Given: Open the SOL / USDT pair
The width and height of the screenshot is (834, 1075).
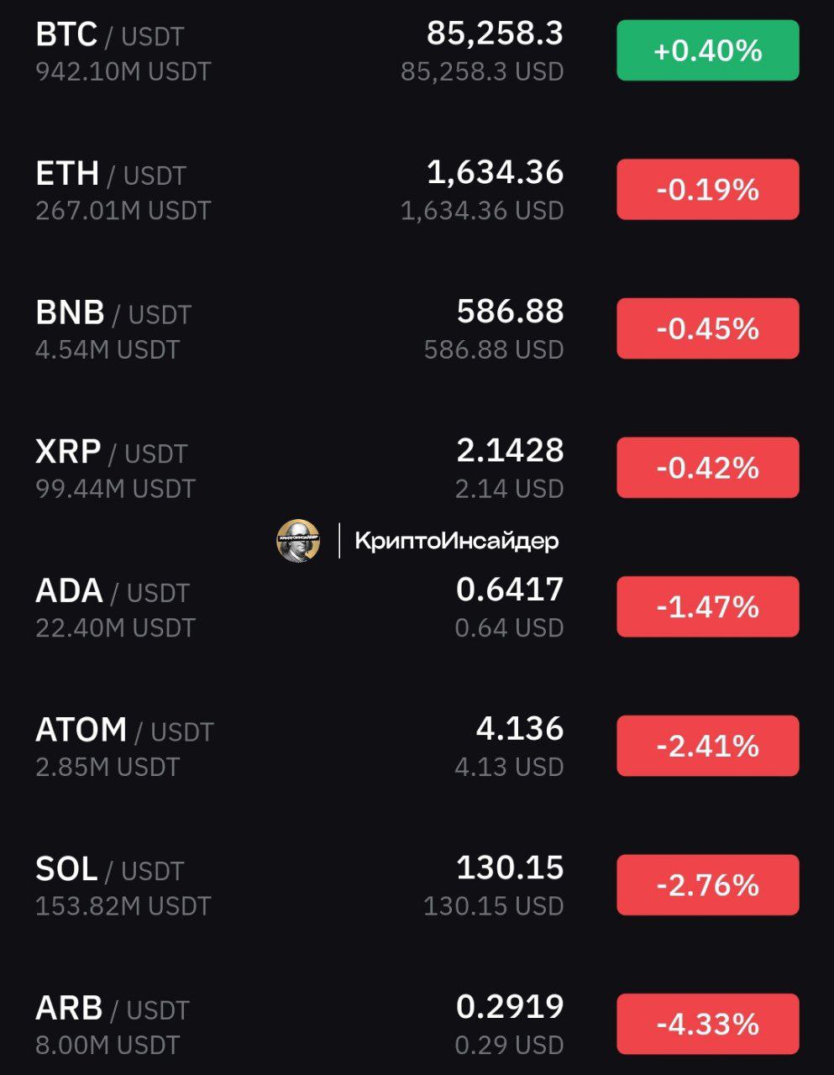Looking at the screenshot, I should tap(109, 869).
